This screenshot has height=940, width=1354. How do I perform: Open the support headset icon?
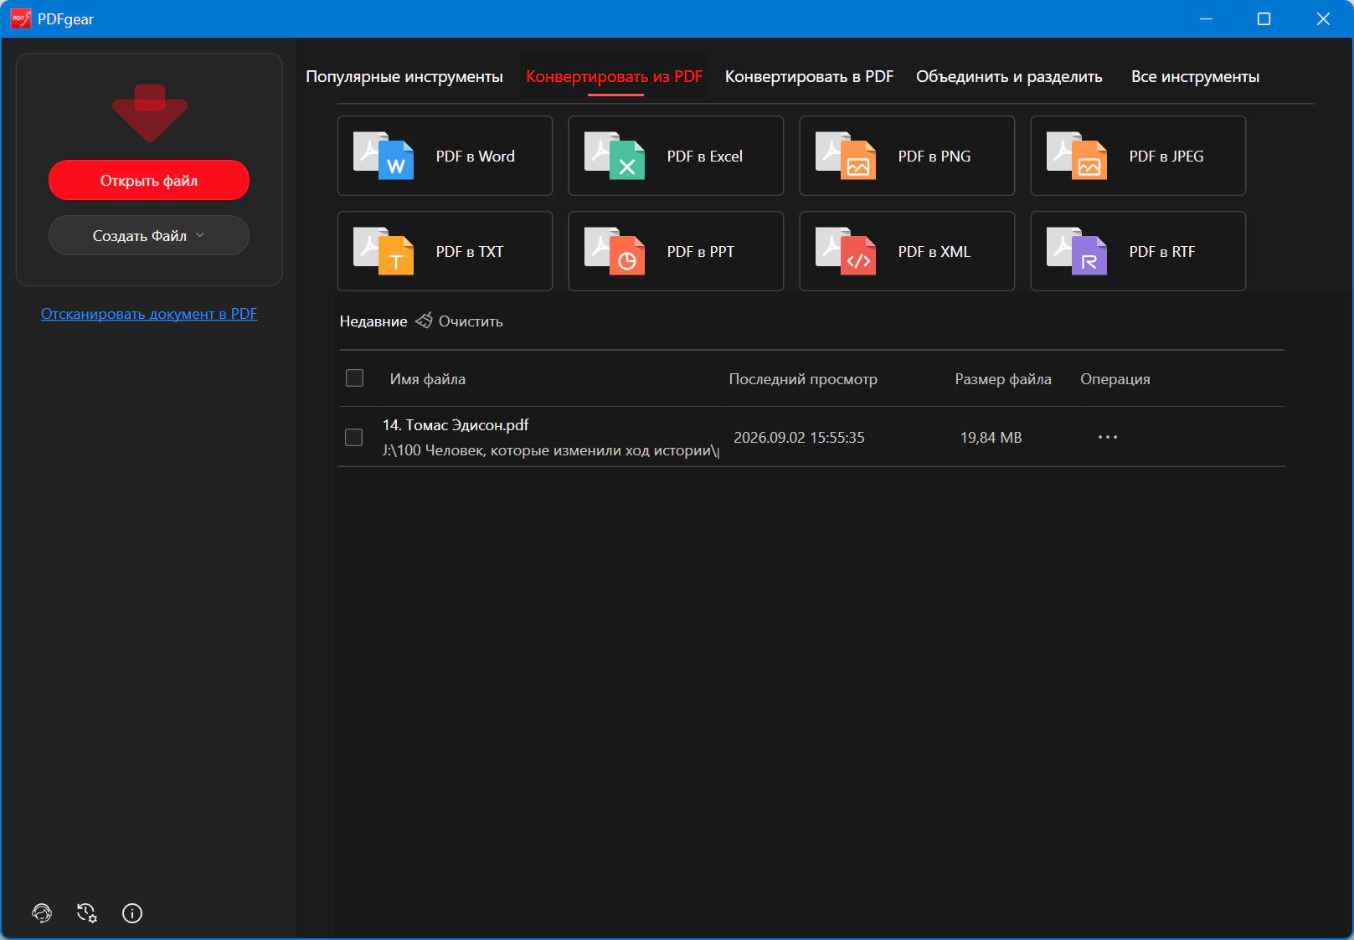42,913
